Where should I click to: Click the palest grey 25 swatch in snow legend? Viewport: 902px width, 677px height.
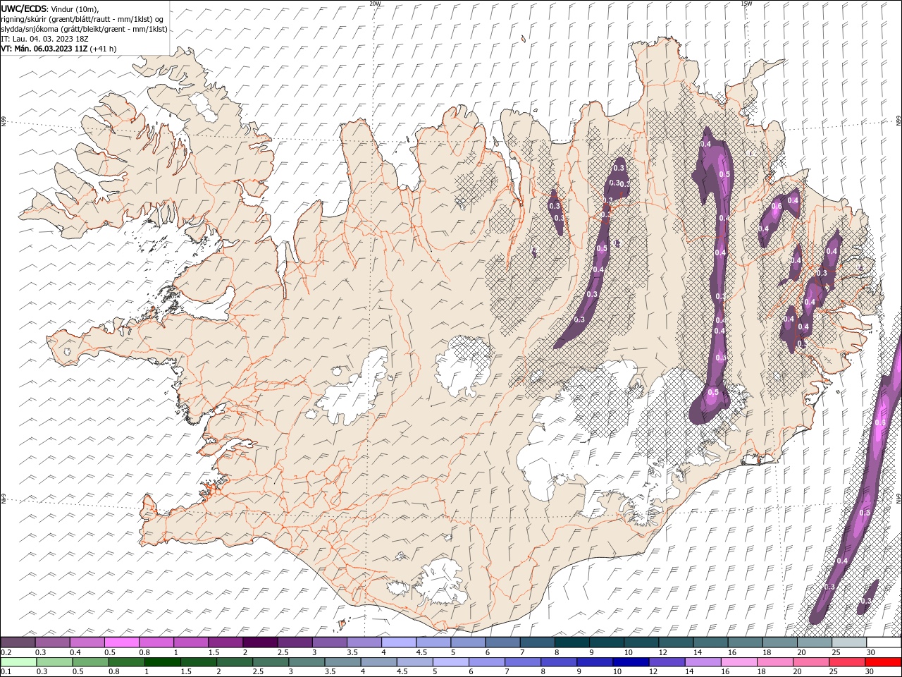point(848,642)
